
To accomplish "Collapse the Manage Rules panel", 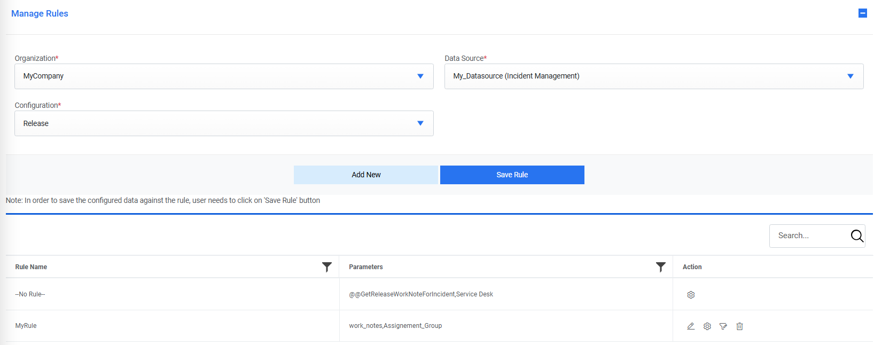I will (x=862, y=13).
